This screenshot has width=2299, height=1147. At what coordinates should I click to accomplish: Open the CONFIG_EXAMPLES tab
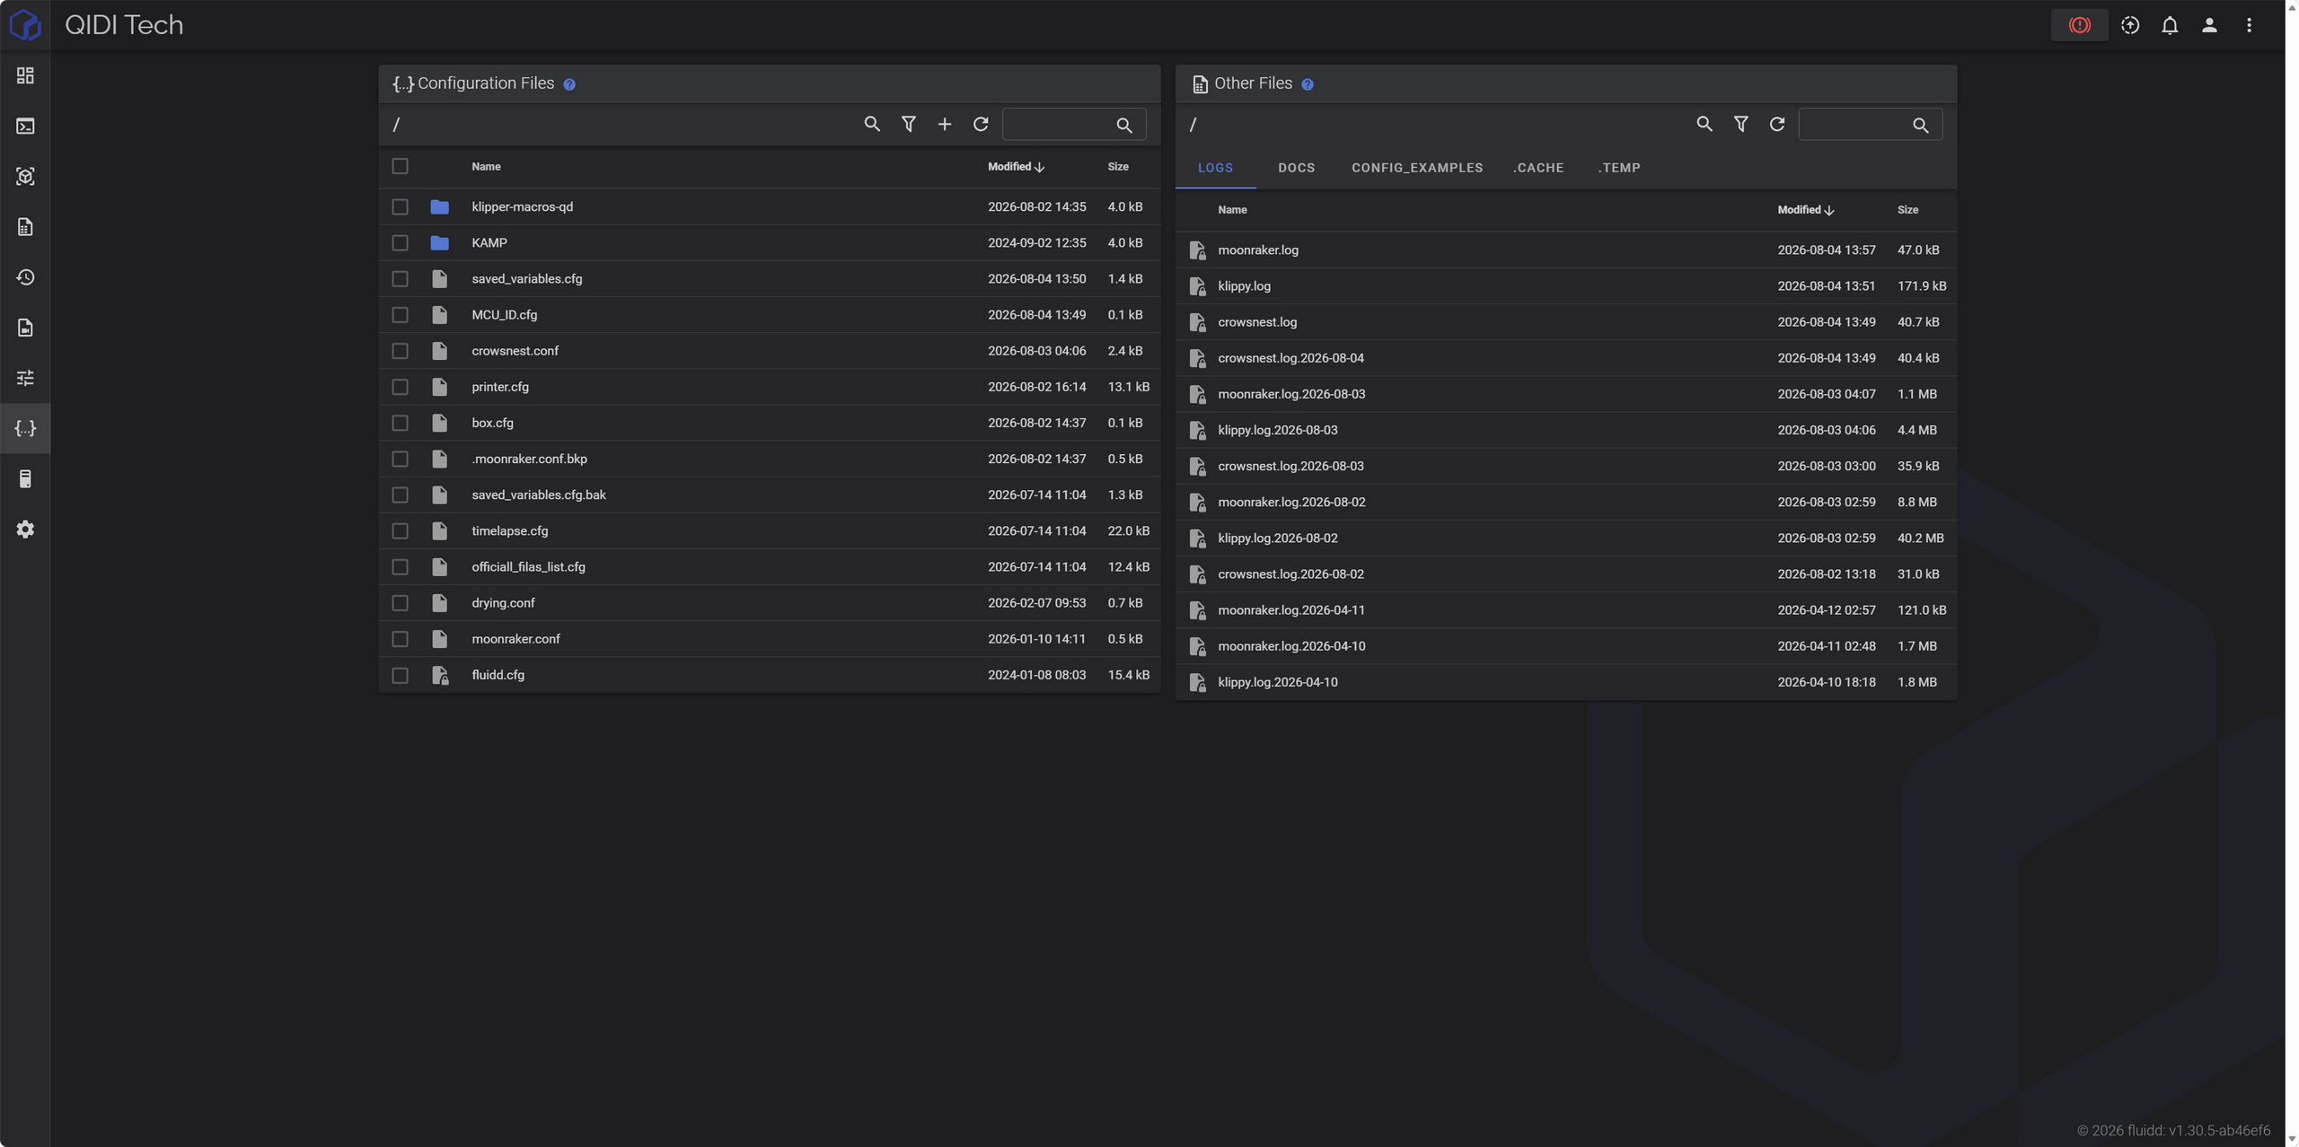tap(1417, 168)
